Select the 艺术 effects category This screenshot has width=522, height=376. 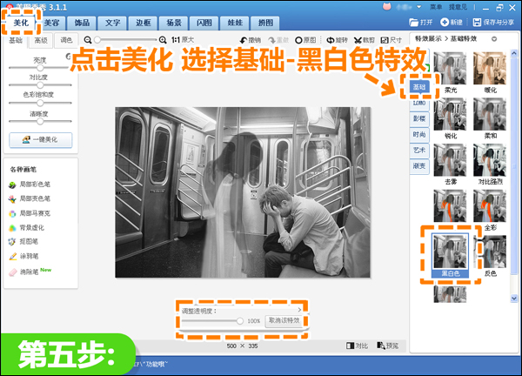419,151
